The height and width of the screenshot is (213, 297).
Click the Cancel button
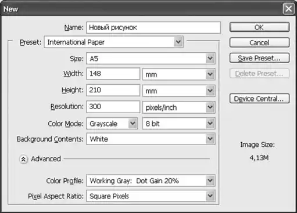(259, 42)
